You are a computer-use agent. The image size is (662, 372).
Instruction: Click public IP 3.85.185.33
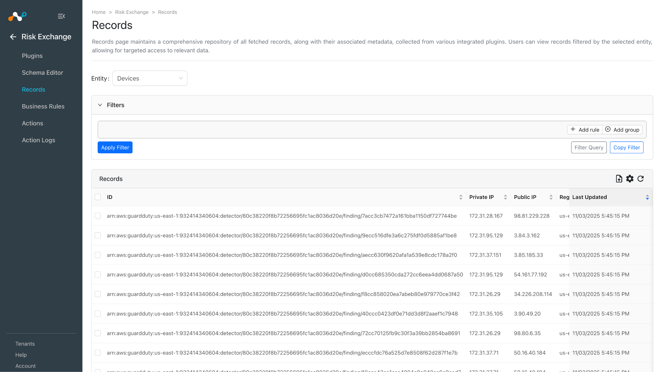[529, 255]
